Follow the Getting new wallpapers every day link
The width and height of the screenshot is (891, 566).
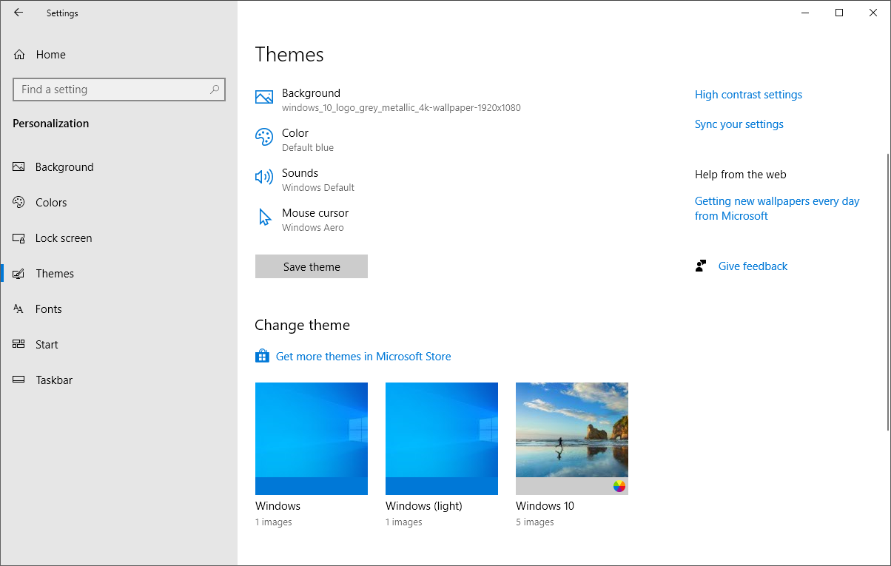coord(777,208)
